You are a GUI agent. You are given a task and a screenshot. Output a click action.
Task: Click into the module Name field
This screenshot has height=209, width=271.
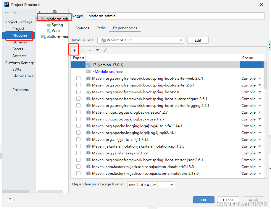coord(176,16)
